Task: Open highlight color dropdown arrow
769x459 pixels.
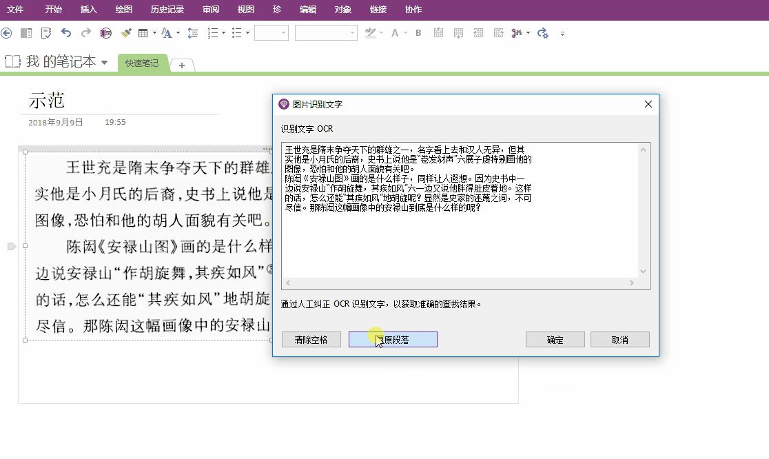Action: [x=382, y=33]
